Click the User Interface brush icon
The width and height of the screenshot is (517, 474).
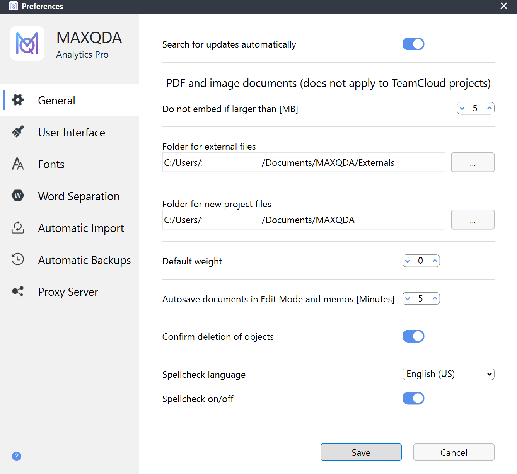point(17,132)
